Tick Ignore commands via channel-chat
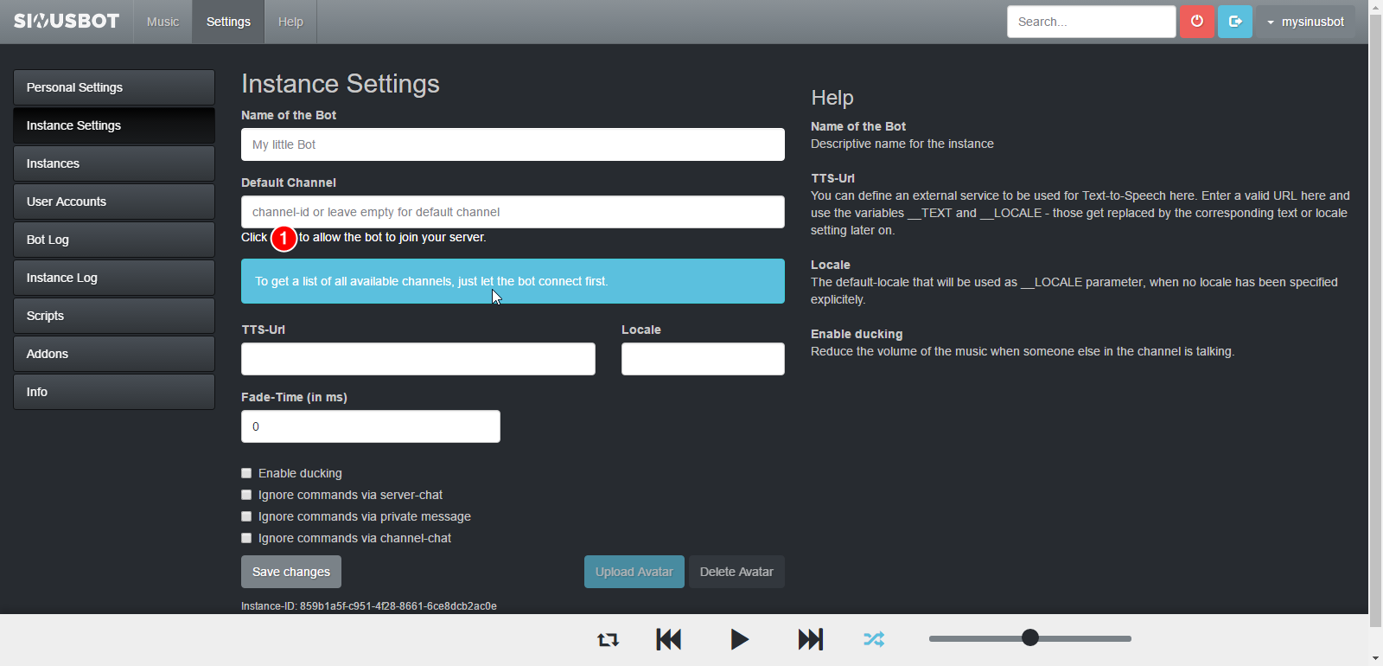The height and width of the screenshot is (666, 1383). point(246,538)
